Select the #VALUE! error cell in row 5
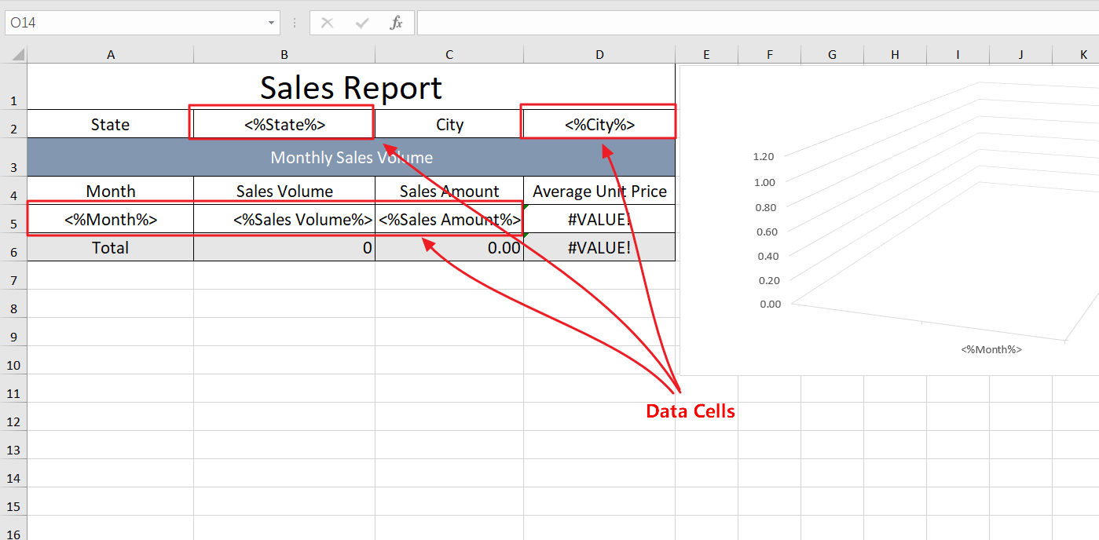This screenshot has height=540, width=1099. click(599, 219)
